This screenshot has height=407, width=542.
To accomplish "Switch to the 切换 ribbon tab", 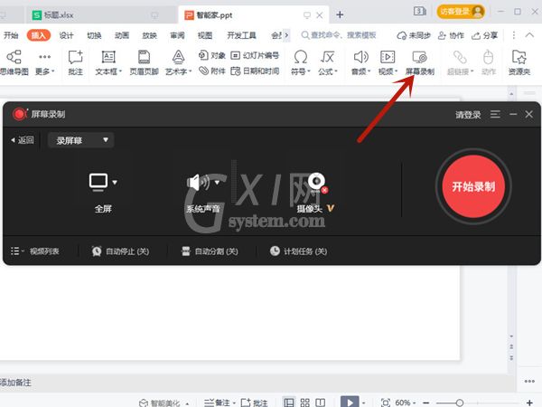I will pyautogui.click(x=94, y=35).
